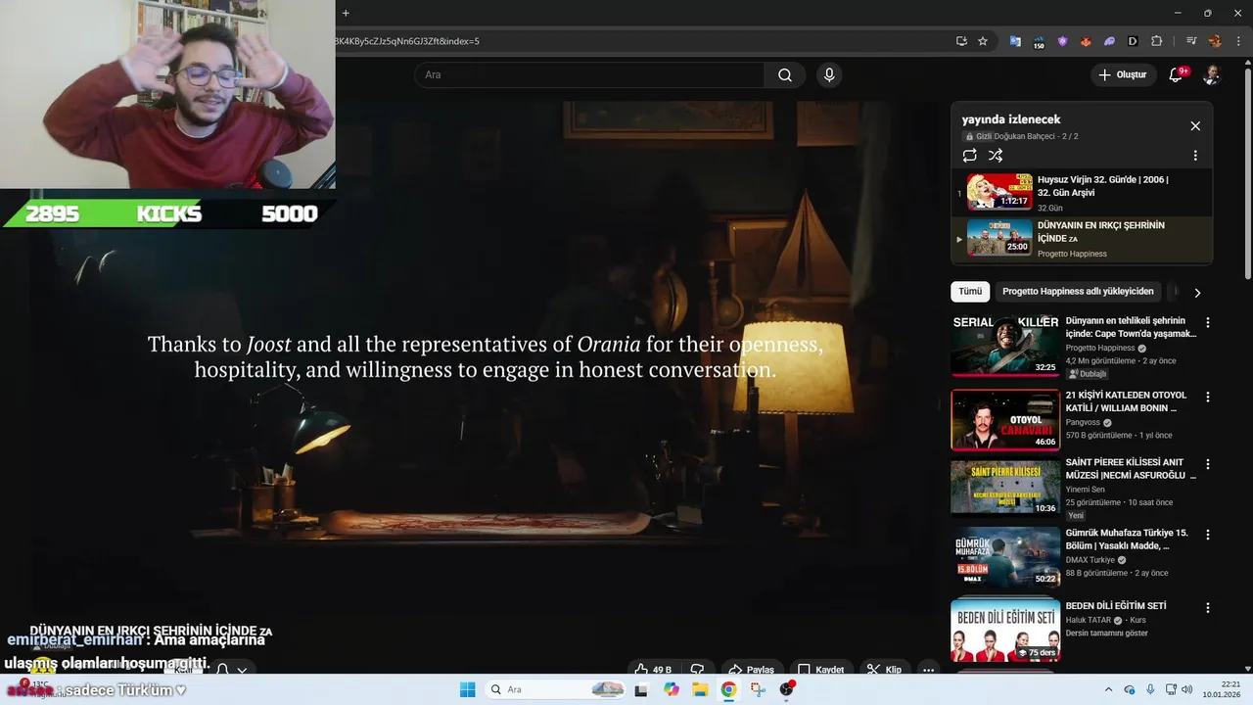The width and height of the screenshot is (1253, 705).
Task: Open Copilot icon in taskbar
Action: (671, 689)
